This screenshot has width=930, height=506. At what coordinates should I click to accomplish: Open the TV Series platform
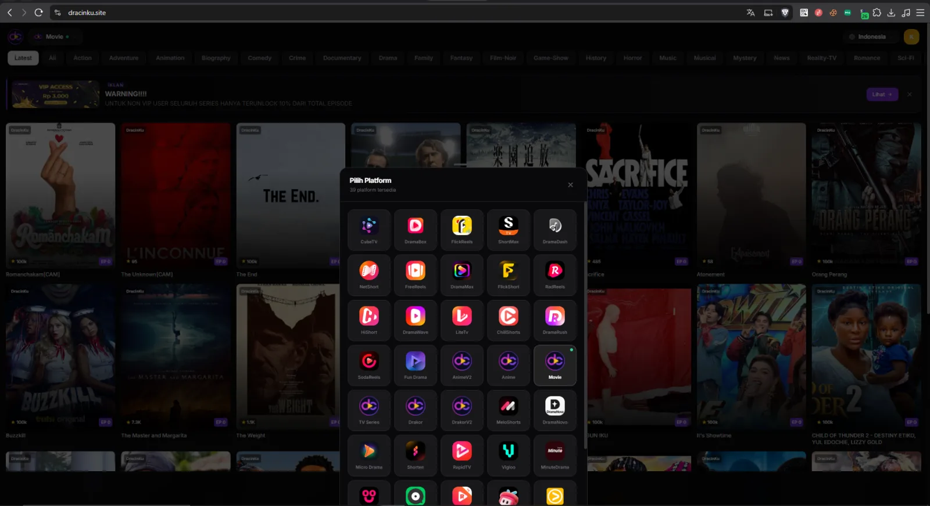(x=369, y=410)
